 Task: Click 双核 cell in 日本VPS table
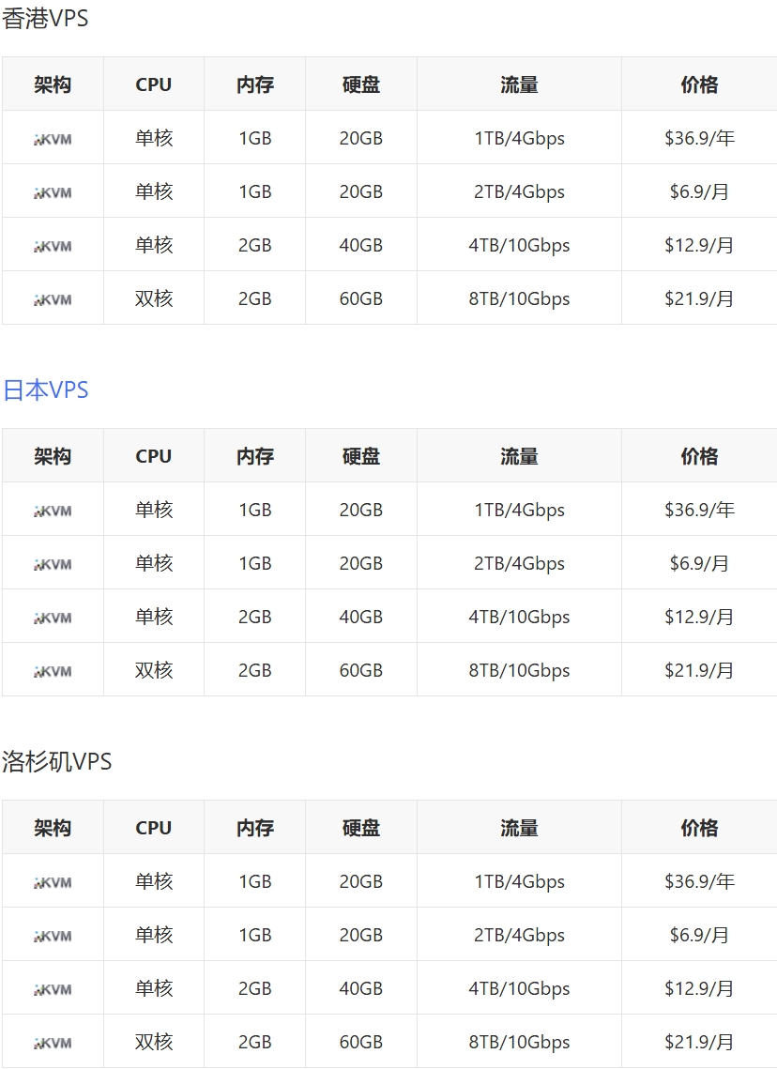pos(154,670)
